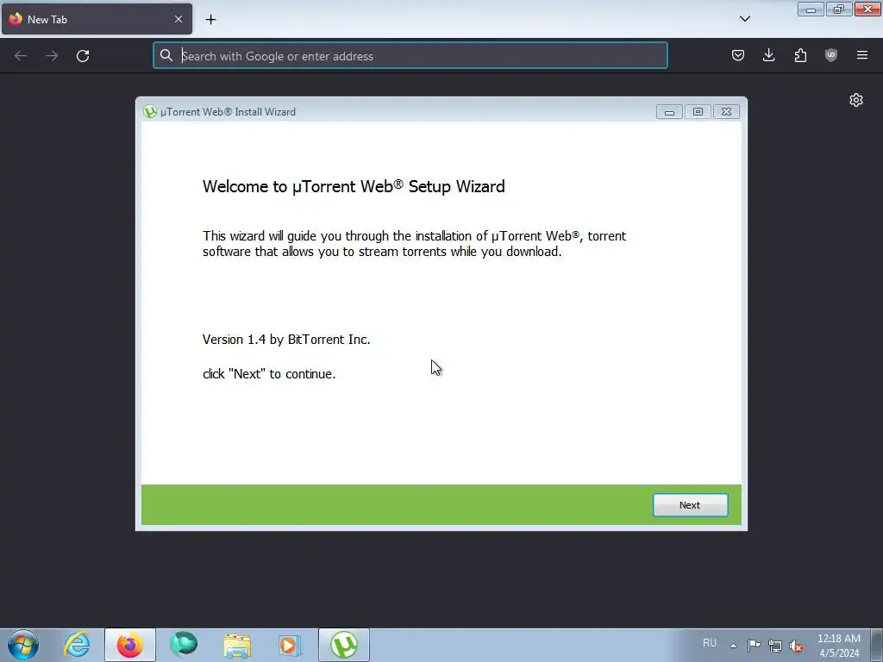This screenshot has width=883, height=662.
Task: Click the Firefox forward arrow
Action: (52, 56)
